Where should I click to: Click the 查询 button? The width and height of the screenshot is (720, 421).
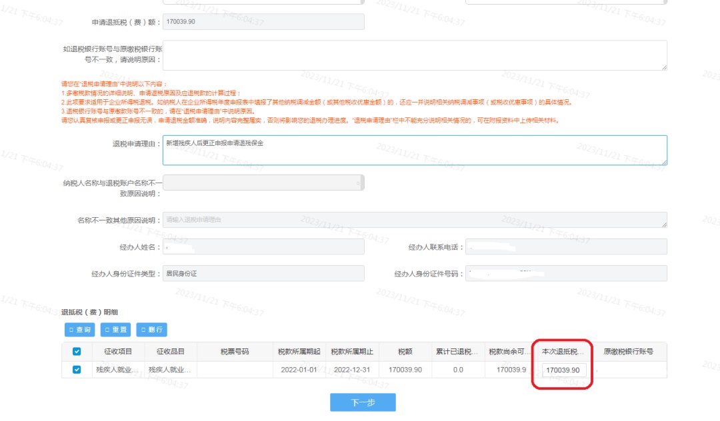click(80, 330)
